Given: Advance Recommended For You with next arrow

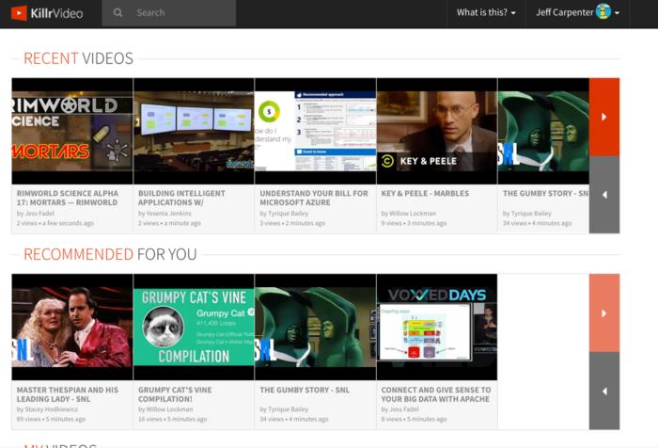Looking at the screenshot, I should point(604,313).
